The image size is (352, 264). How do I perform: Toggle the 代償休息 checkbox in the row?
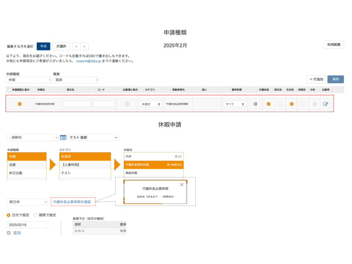pyautogui.click(x=268, y=104)
